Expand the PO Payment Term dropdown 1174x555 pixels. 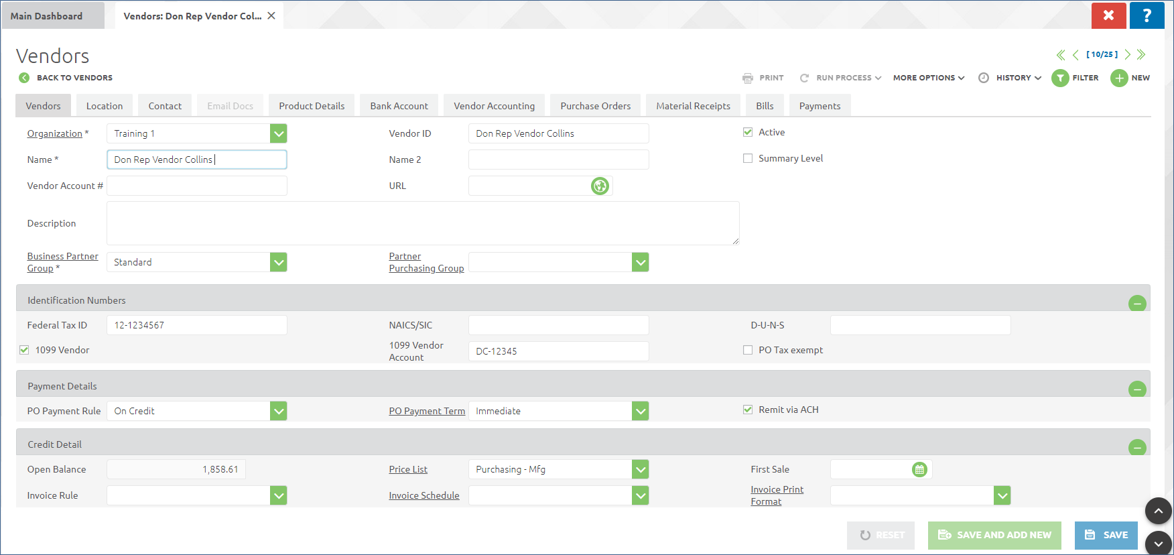pyautogui.click(x=641, y=412)
